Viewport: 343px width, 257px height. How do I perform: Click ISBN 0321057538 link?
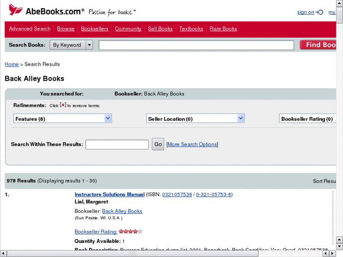pyautogui.click(x=177, y=194)
